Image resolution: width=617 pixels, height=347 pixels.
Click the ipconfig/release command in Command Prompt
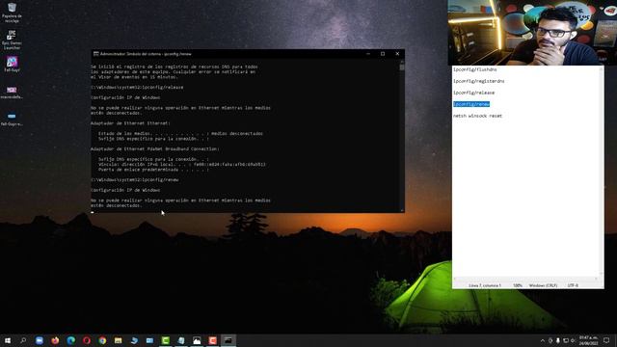pyautogui.click(x=163, y=88)
